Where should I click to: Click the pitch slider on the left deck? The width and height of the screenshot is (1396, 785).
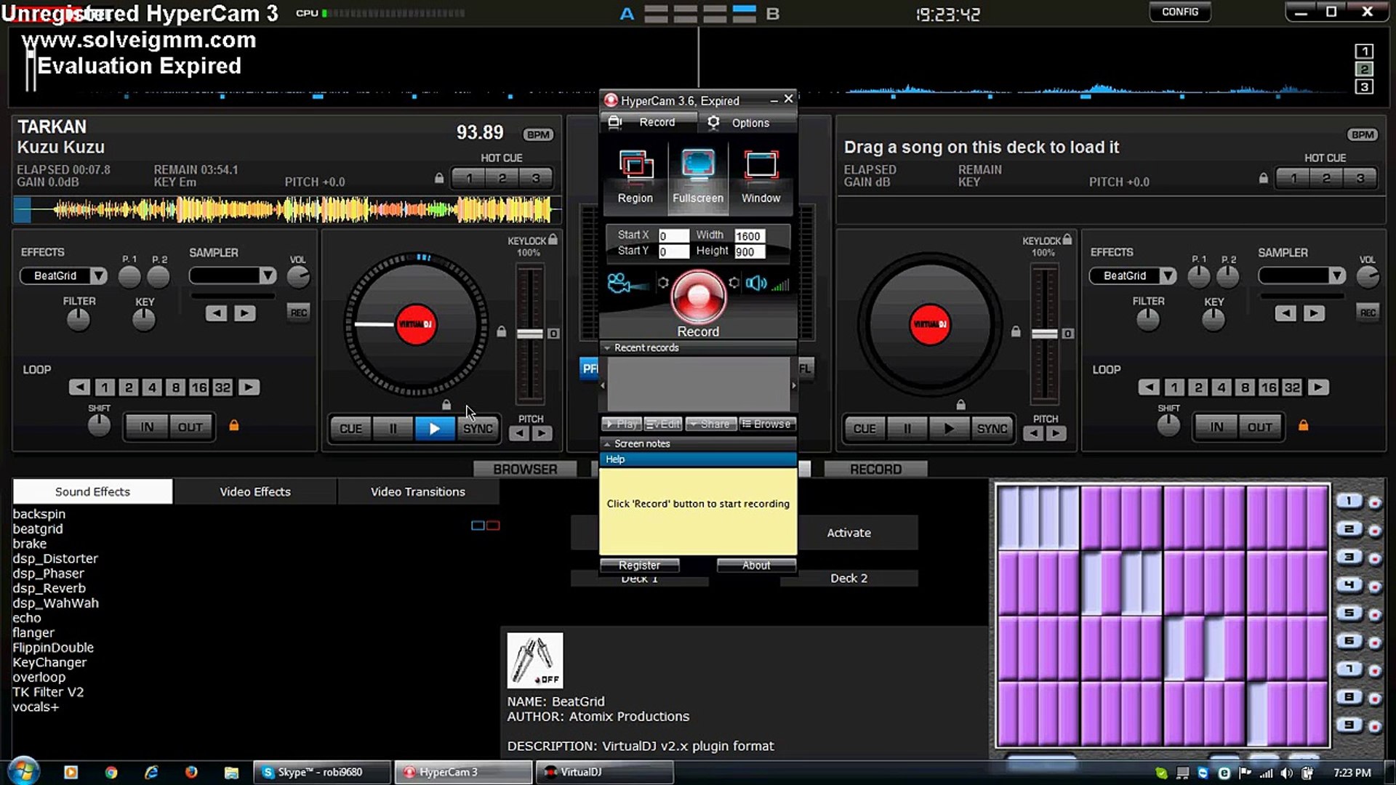tap(529, 333)
